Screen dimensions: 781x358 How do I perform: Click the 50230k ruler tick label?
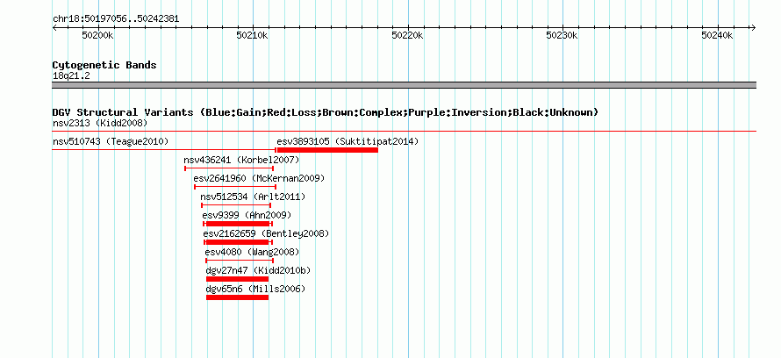tap(562, 35)
